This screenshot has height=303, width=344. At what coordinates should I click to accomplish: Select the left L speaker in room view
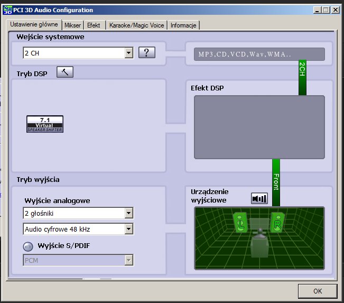(x=240, y=223)
